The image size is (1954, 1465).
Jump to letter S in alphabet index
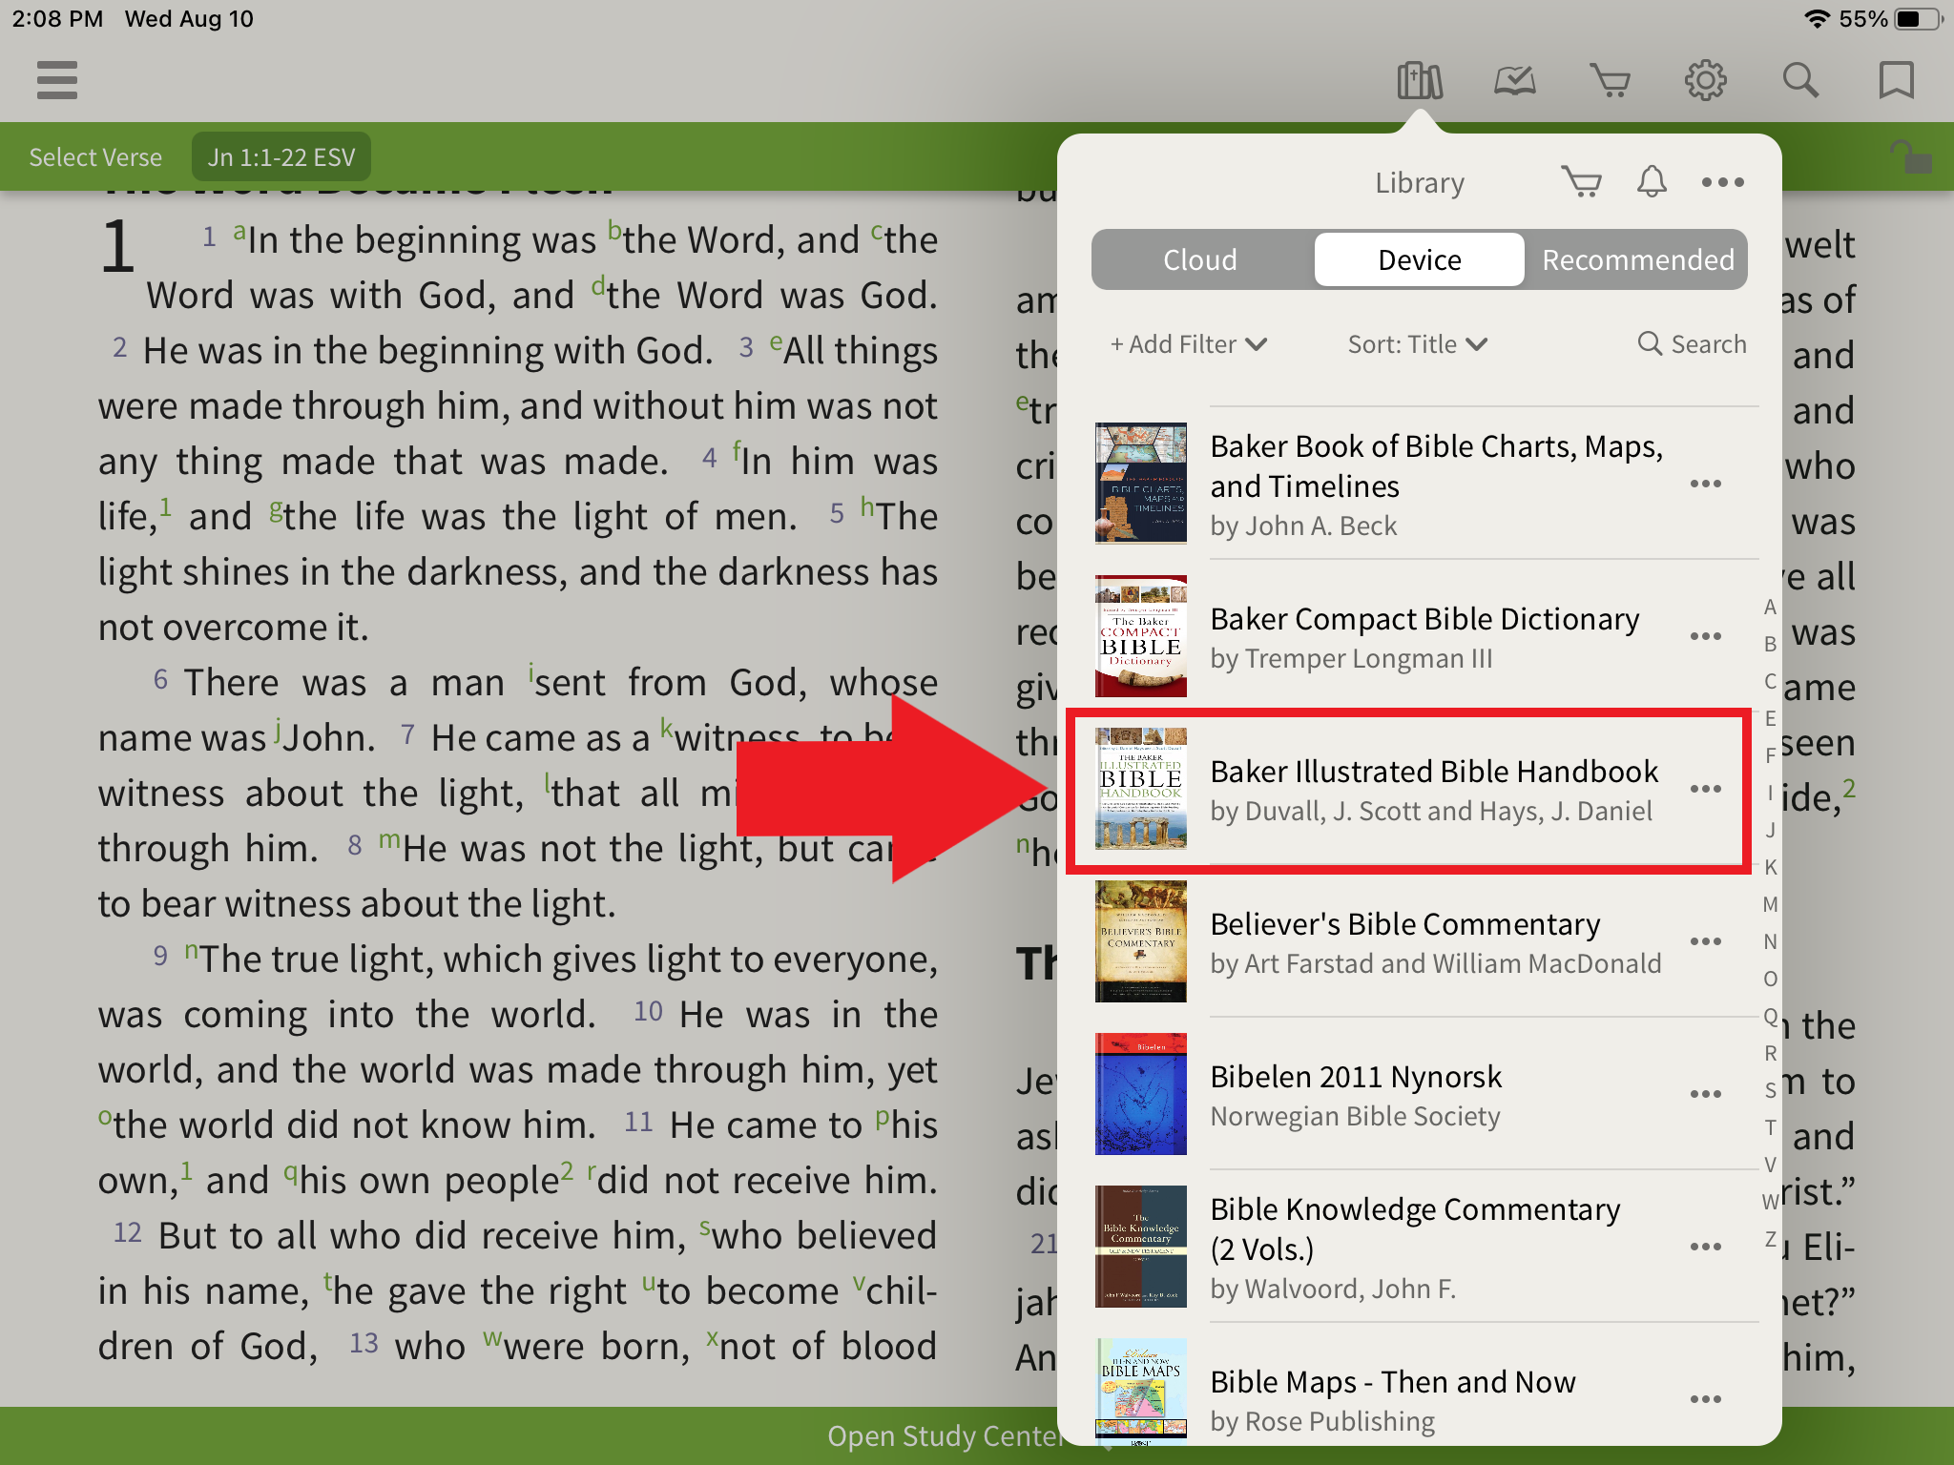click(x=1770, y=1090)
